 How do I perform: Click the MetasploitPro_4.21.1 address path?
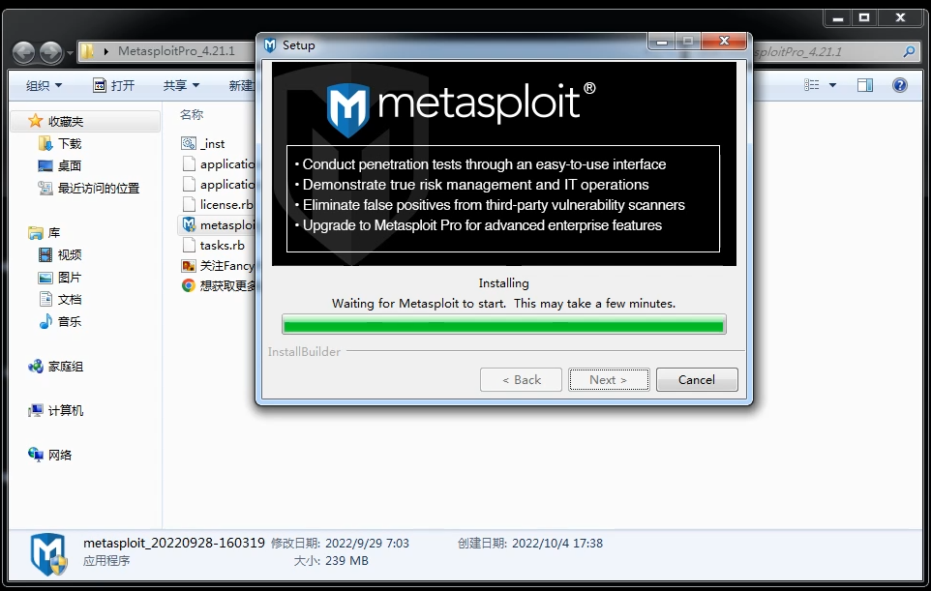pos(176,51)
